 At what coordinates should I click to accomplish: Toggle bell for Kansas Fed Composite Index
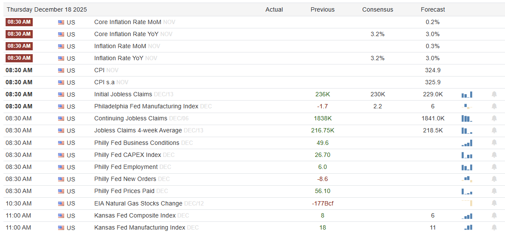click(494, 216)
